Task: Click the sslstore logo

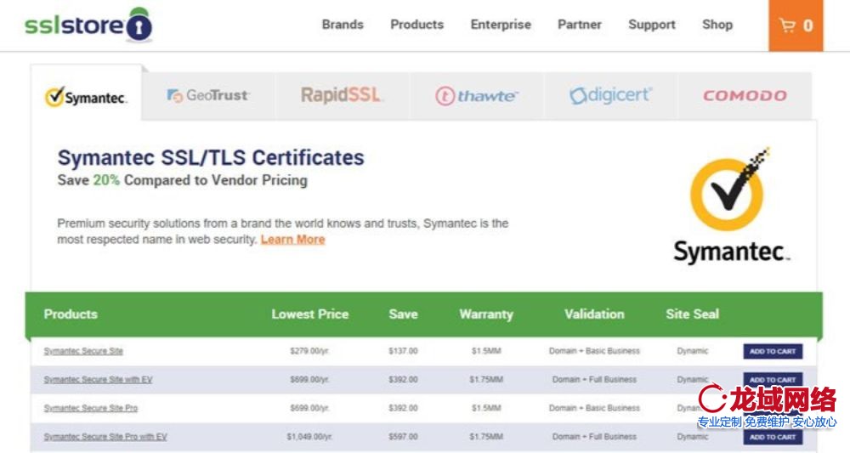Action: click(x=88, y=25)
